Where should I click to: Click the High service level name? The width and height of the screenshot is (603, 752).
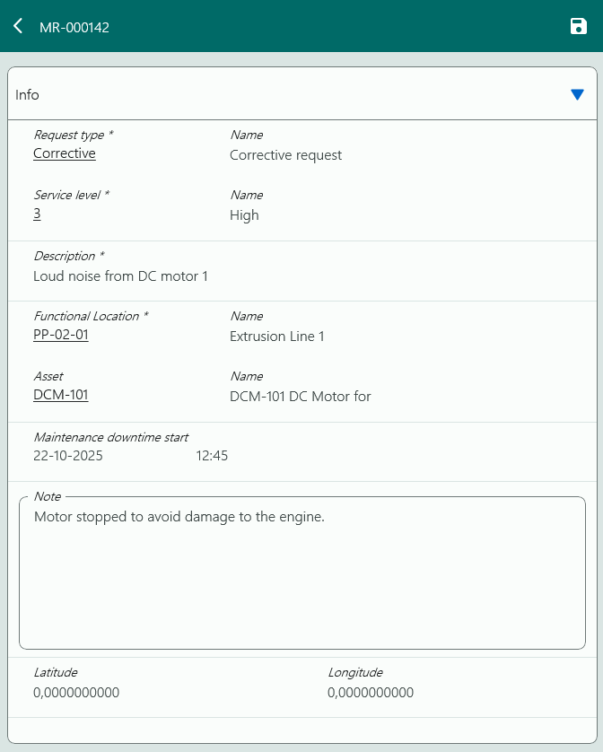pyautogui.click(x=244, y=215)
